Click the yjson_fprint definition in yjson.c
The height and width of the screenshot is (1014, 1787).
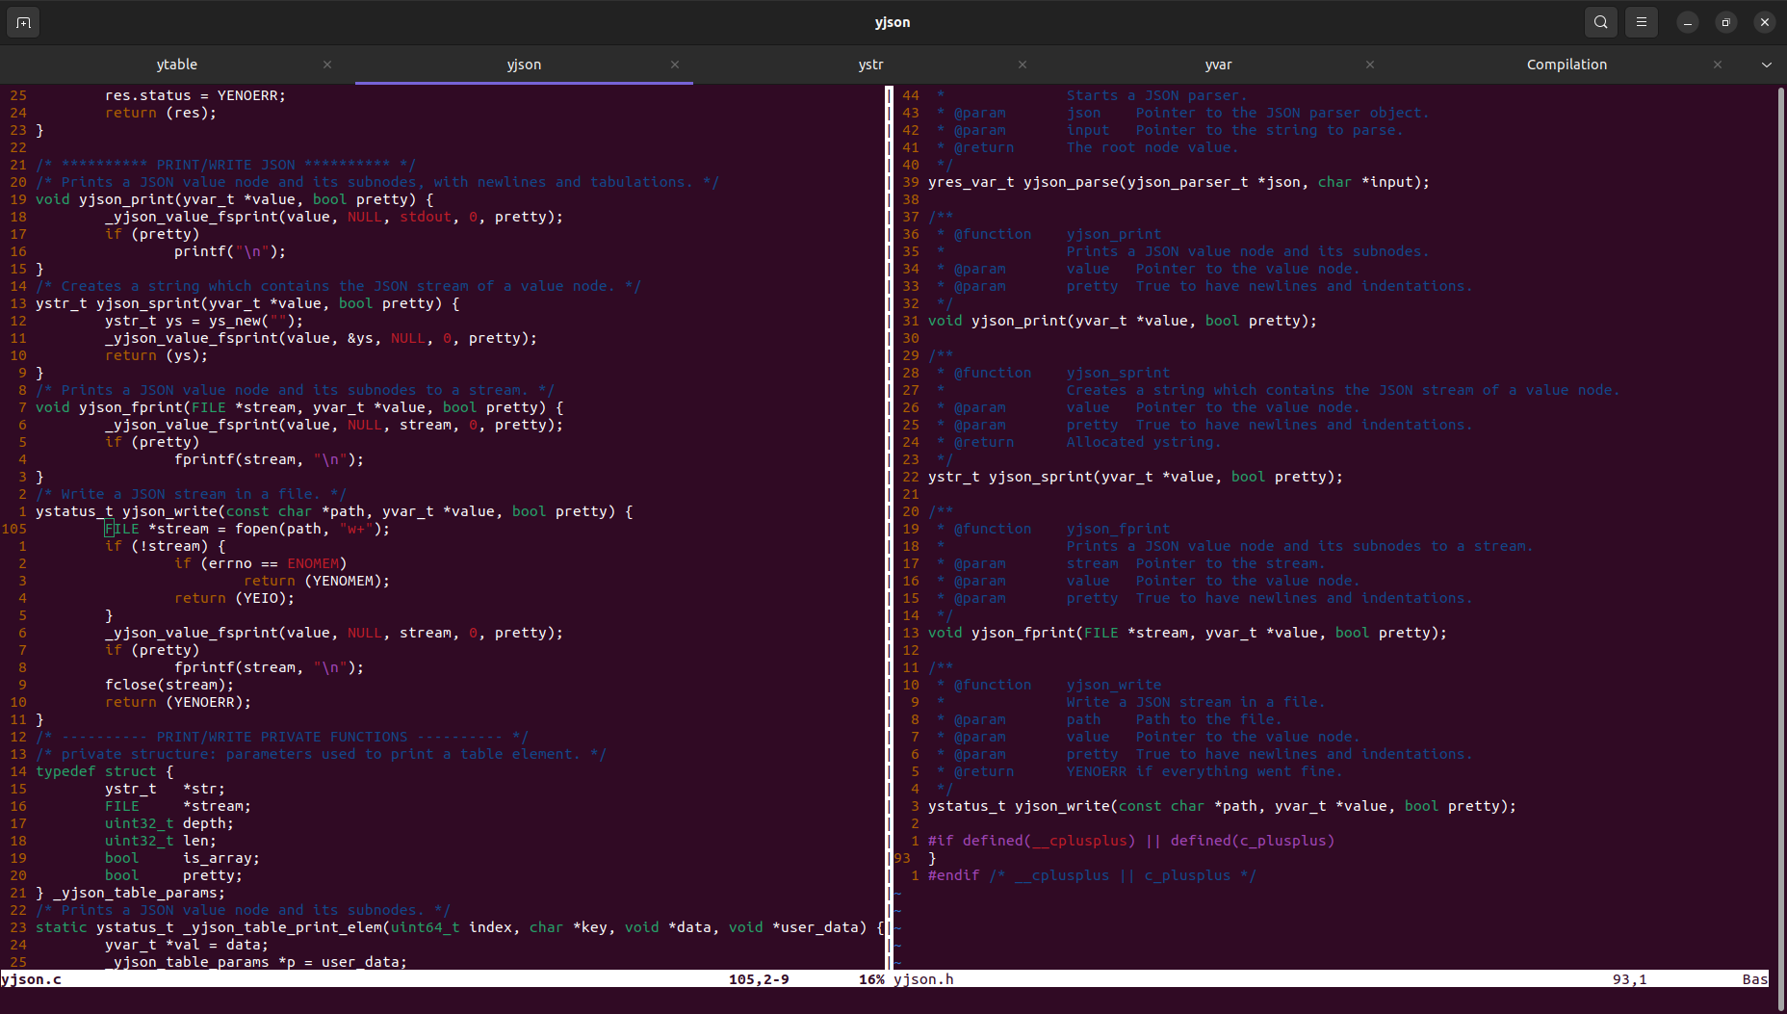click(299, 407)
